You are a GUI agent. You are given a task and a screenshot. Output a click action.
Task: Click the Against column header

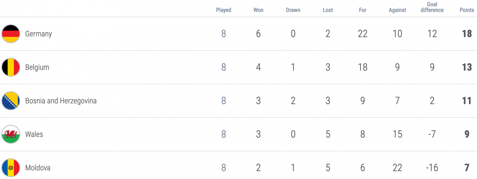coord(397,10)
